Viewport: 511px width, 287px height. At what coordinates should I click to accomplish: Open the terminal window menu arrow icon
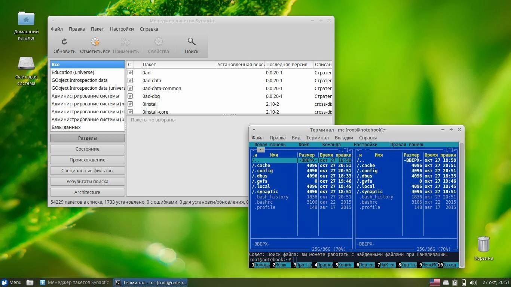(254, 130)
